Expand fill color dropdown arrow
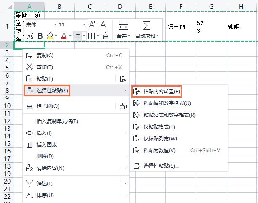Screen dimensions: 258x203 (56, 36)
